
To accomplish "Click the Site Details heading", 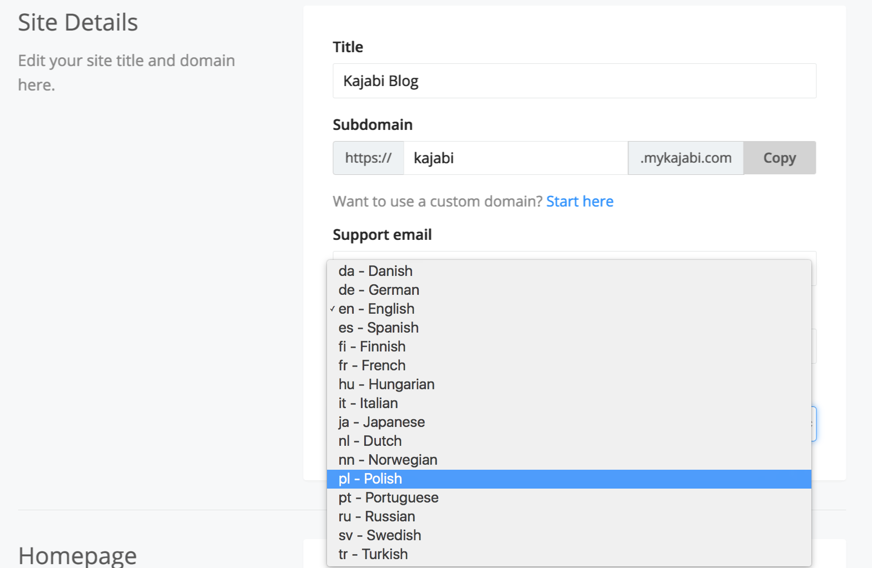I will pyautogui.click(x=78, y=23).
